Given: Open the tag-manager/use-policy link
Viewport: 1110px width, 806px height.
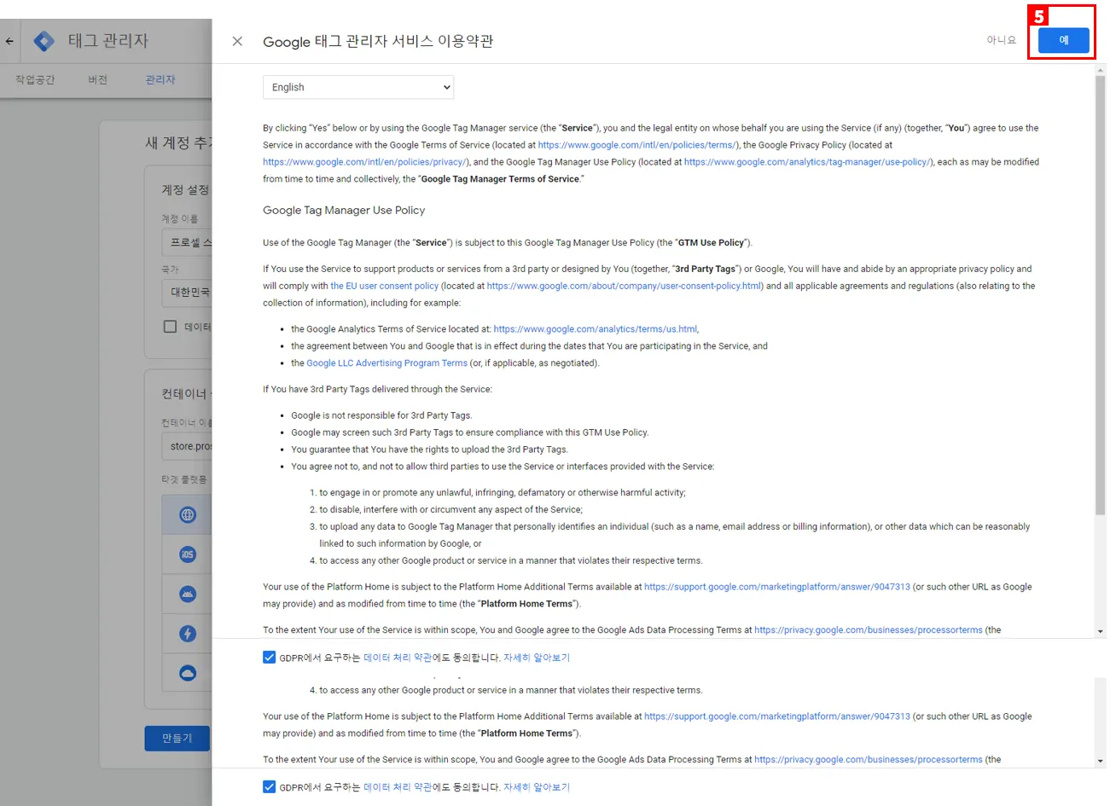Looking at the screenshot, I should click(x=808, y=162).
